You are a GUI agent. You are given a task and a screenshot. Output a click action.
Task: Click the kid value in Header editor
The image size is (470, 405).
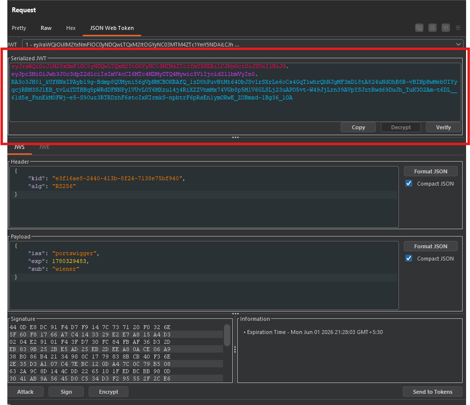coord(117,178)
